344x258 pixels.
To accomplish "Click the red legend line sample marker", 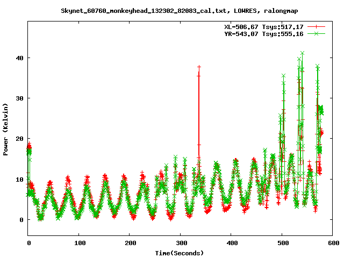I will tap(316, 26).
